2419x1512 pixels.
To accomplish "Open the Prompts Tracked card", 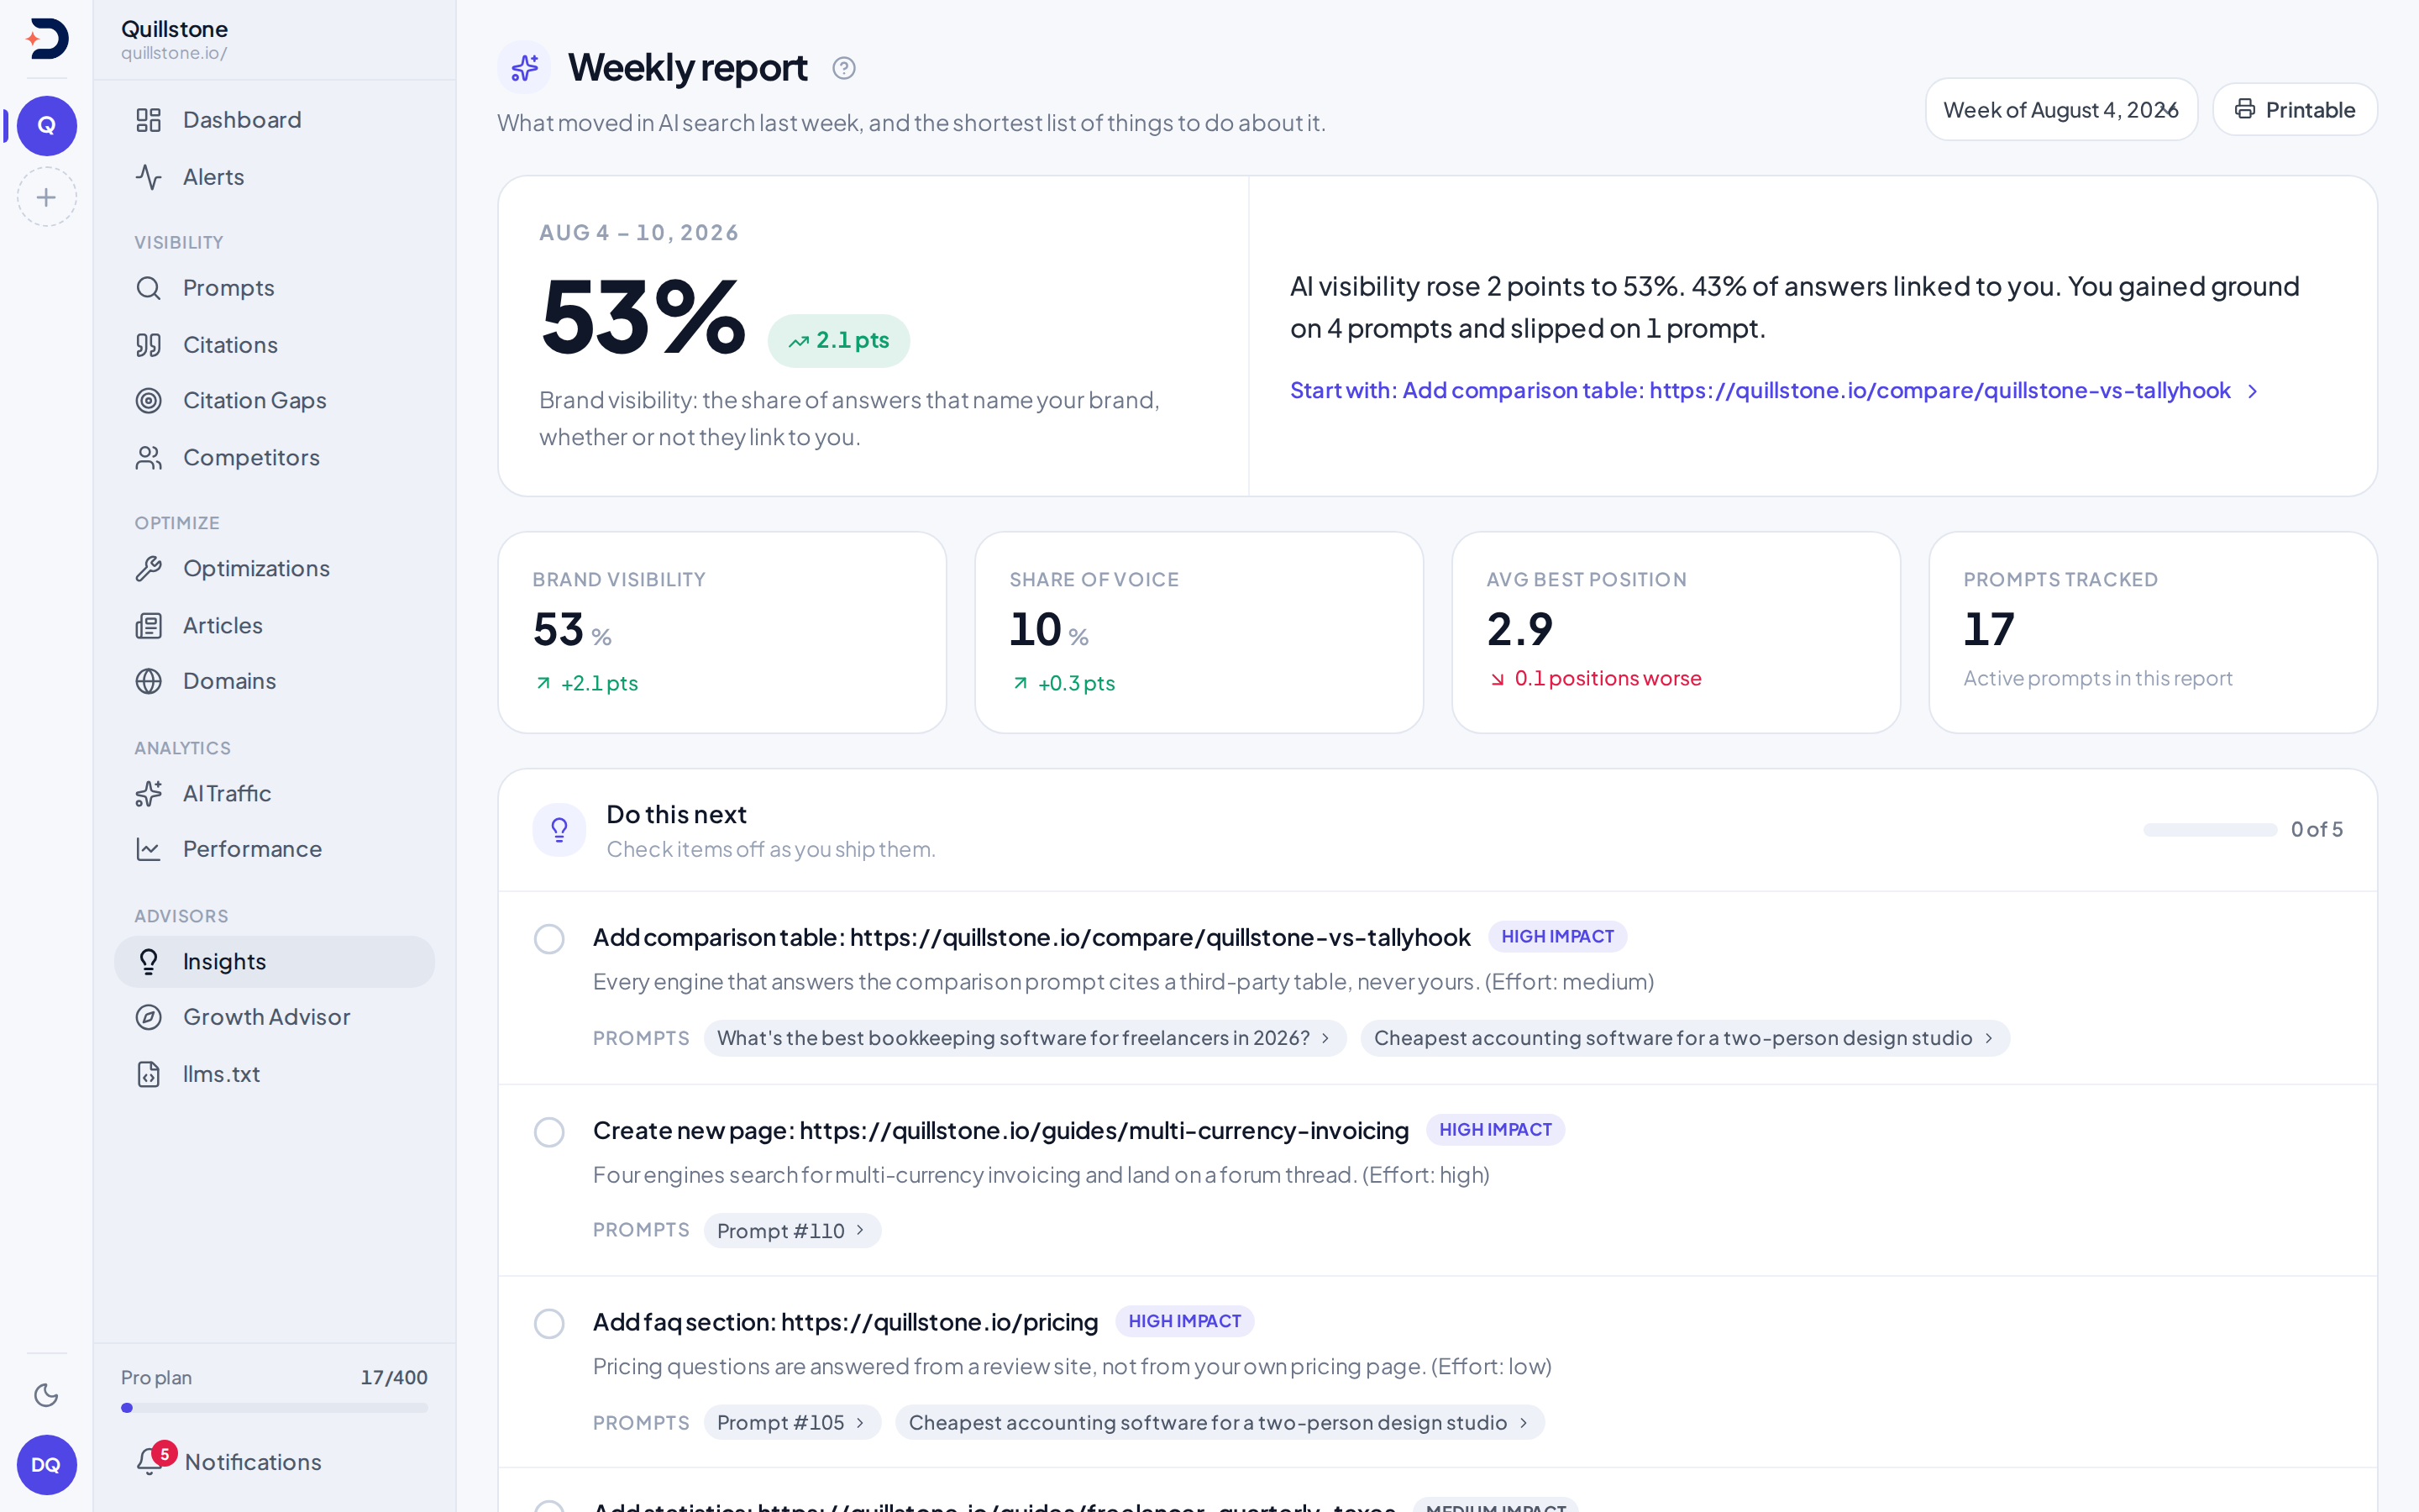I will click(2152, 632).
